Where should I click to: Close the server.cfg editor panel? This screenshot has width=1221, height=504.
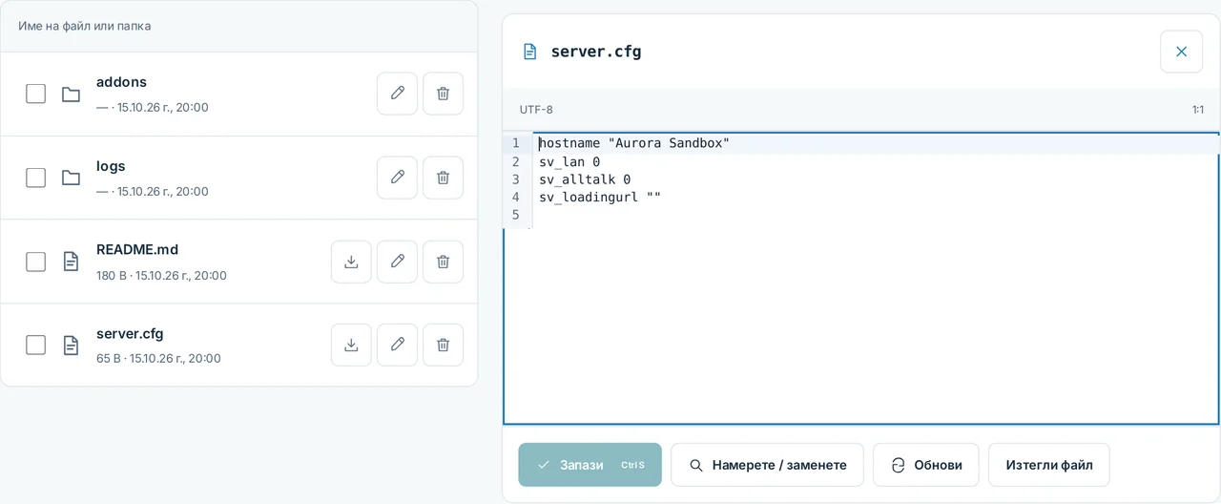tap(1181, 52)
